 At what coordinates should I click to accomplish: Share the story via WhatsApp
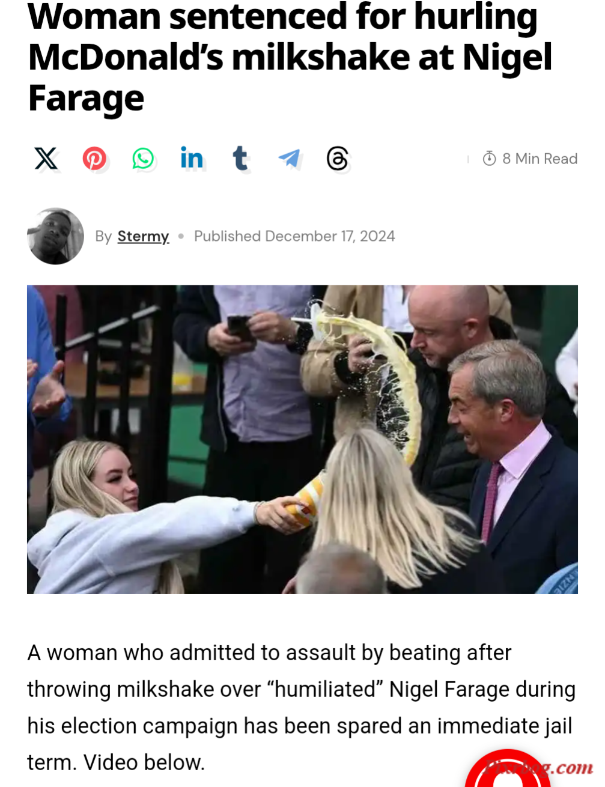[143, 159]
